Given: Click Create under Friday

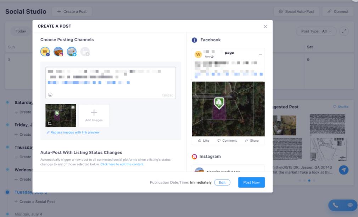Looking at the screenshot, I should (x=23, y=135).
